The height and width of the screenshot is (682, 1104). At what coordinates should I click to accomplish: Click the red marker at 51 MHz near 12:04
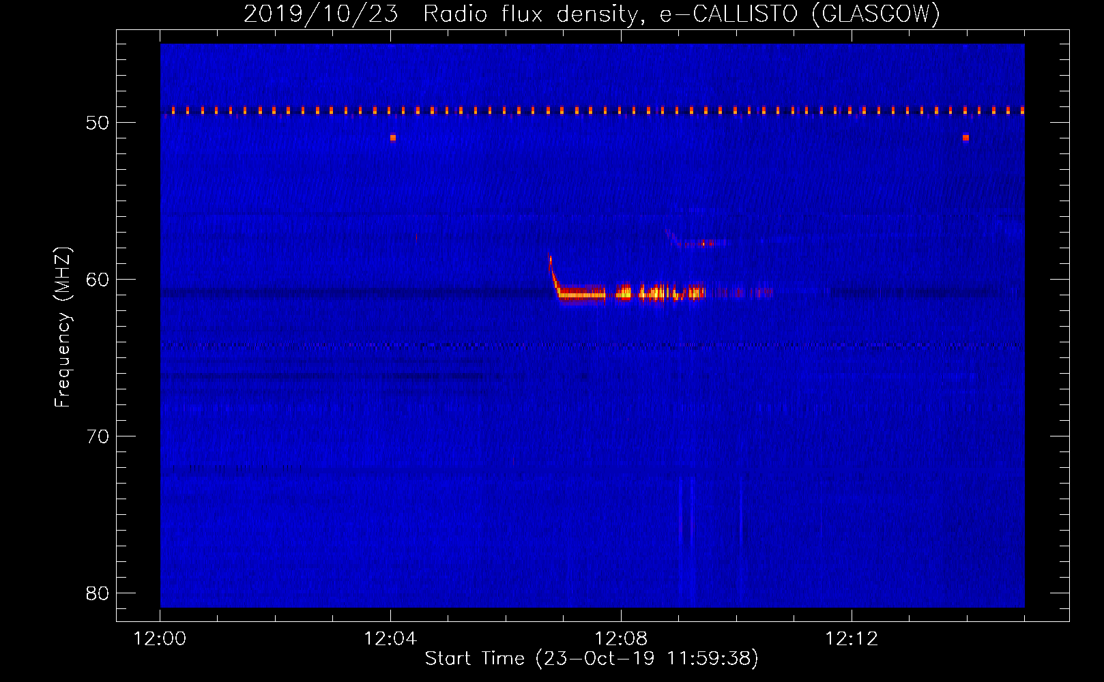pos(392,138)
